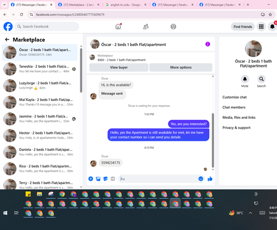Close the english to urdu tab
Image resolution: width=277 pixels, height=230 pixels.
[145, 4]
